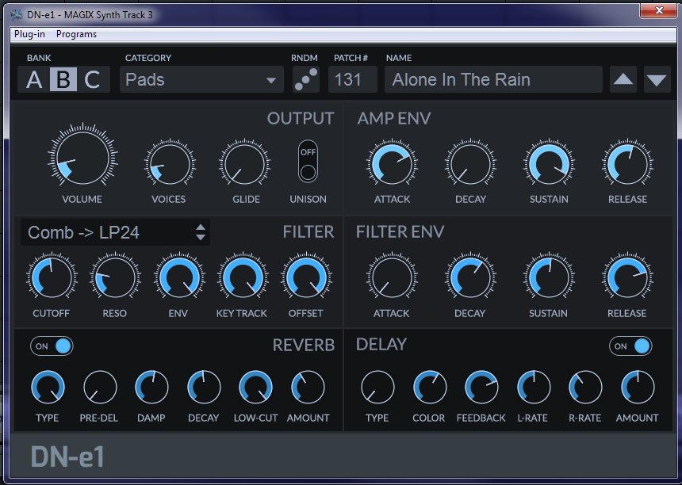Close the DN-e1 plug-in window
The width and height of the screenshot is (682, 485).
click(x=658, y=10)
